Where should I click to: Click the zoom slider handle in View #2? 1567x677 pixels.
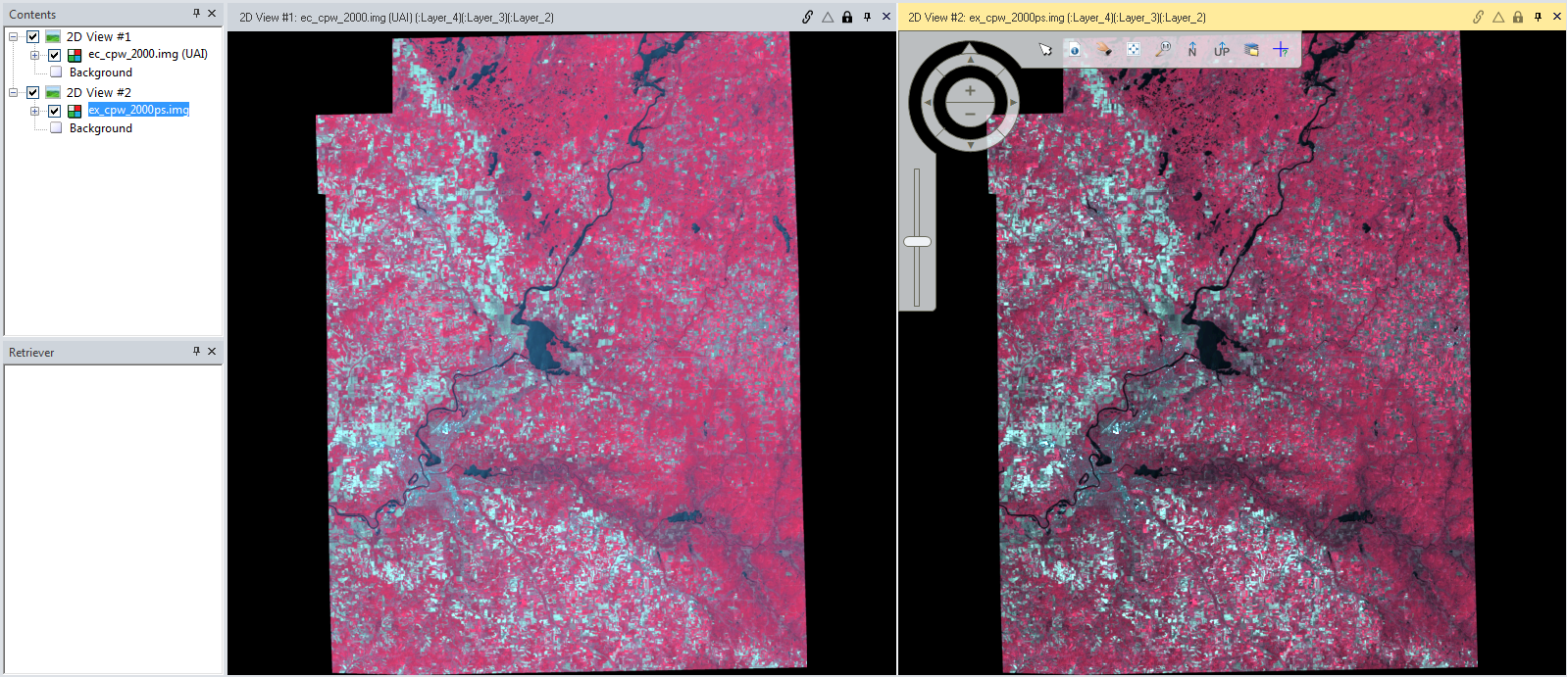point(917,241)
